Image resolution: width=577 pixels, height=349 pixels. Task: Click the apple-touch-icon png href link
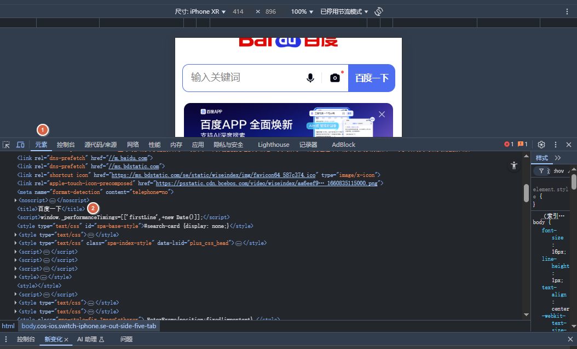(267, 184)
